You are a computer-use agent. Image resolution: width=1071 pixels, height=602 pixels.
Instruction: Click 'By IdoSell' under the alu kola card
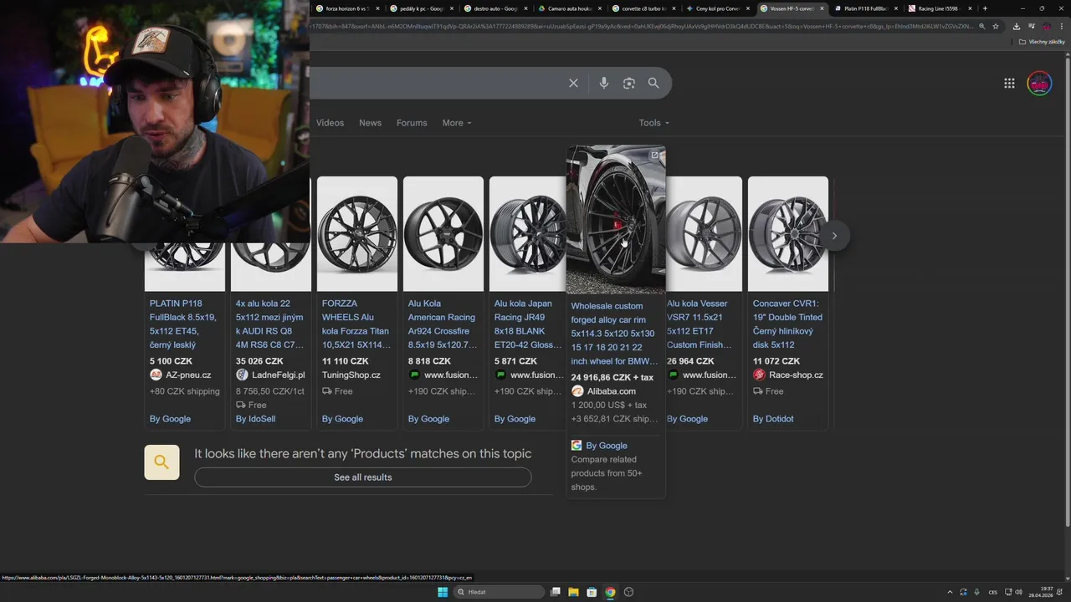pyautogui.click(x=255, y=419)
